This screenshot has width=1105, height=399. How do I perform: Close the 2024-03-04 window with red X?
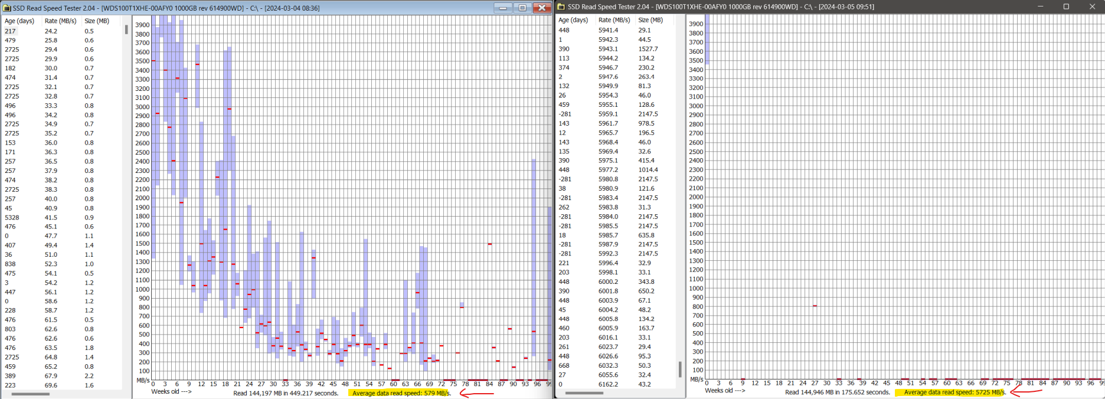tap(542, 8)
